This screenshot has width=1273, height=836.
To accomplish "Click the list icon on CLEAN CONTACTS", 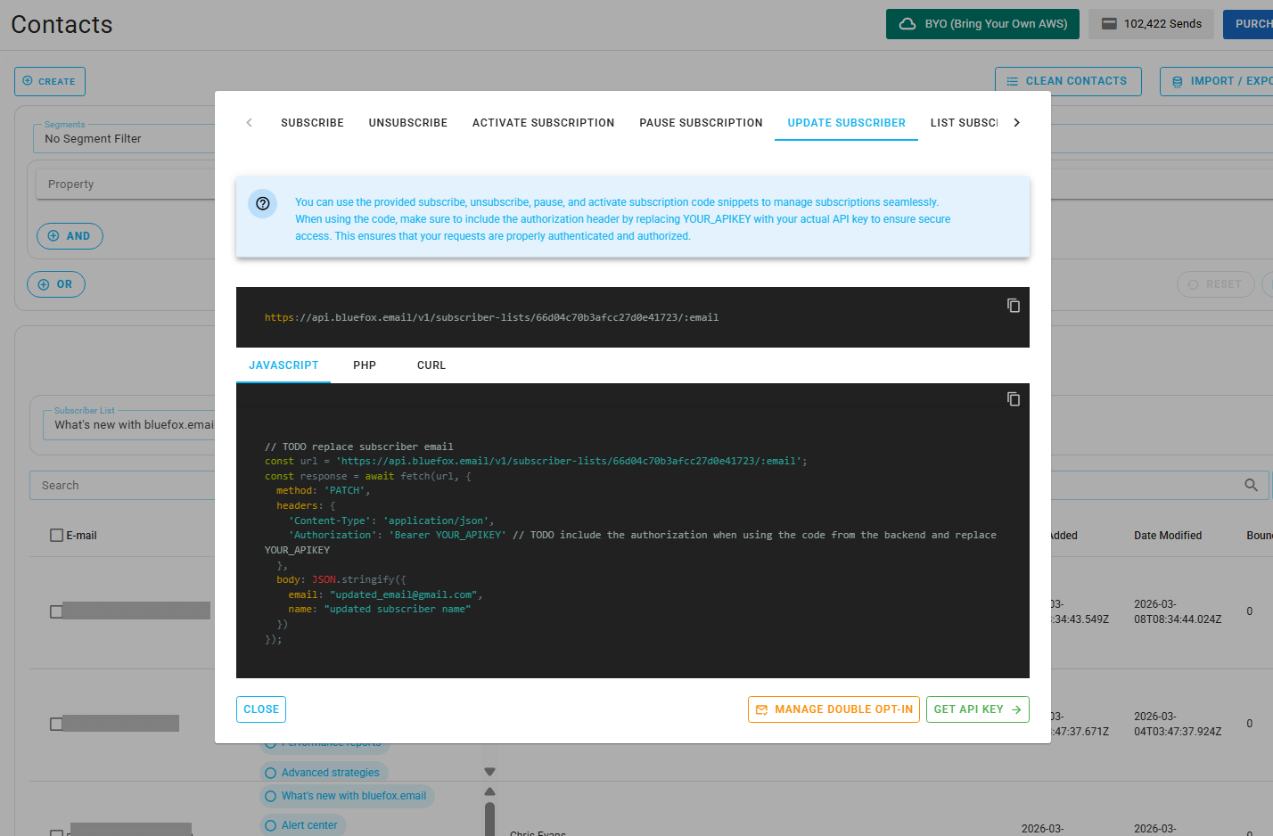I will 1012,80.
